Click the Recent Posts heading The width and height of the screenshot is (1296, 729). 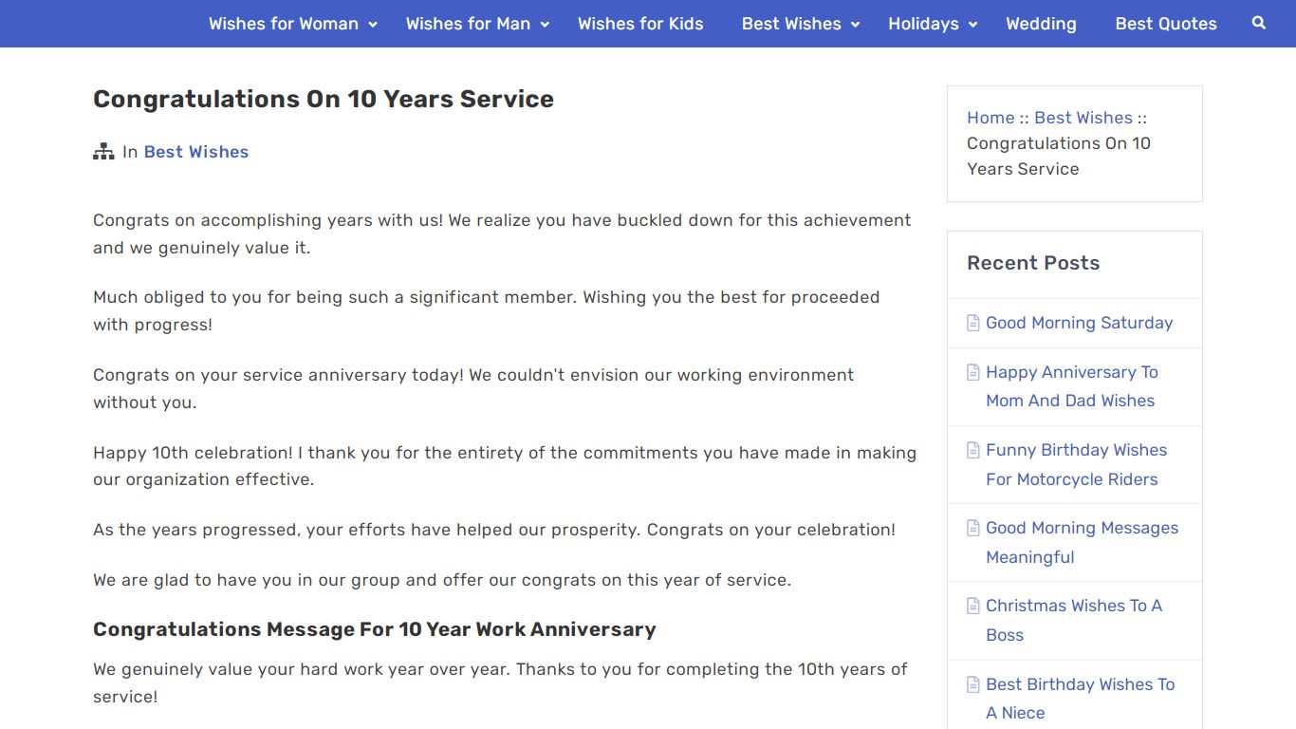(1033, 263)
